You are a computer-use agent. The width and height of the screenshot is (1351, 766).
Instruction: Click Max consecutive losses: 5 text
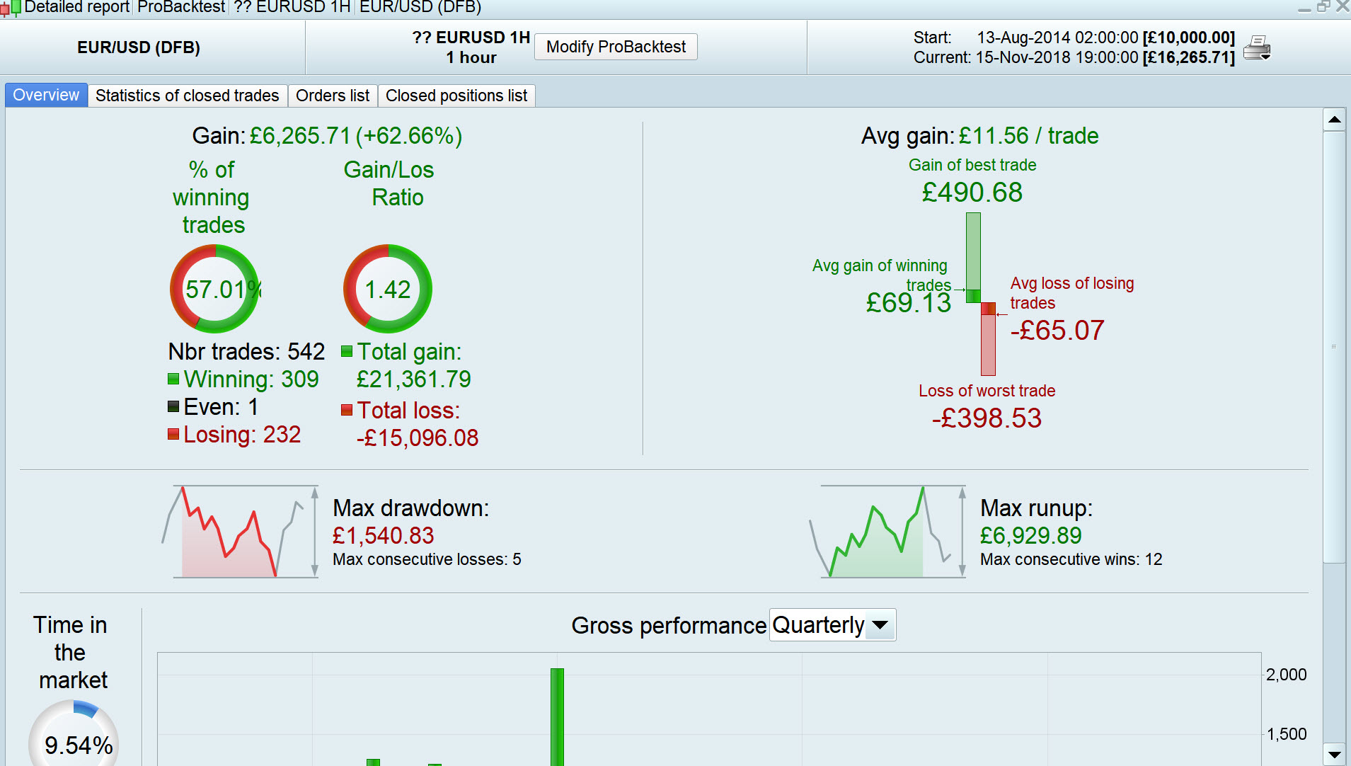[x=427, y=559]
